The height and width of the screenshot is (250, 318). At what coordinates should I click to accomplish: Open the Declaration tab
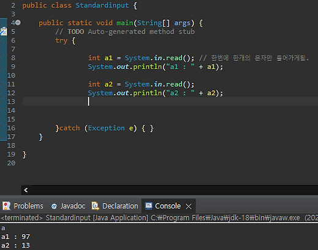[115, 206]
